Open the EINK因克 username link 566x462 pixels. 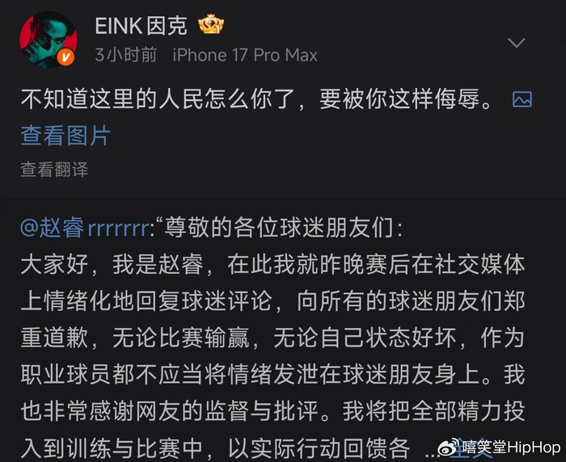[x=141, y=27]
